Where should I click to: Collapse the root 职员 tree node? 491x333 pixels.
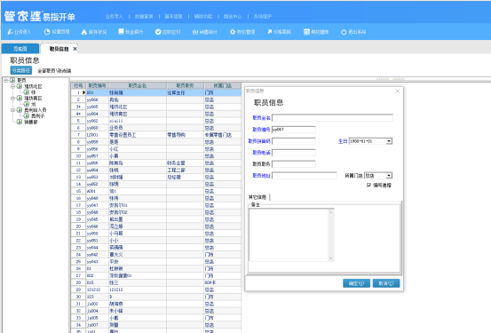[x=5, y=81]
